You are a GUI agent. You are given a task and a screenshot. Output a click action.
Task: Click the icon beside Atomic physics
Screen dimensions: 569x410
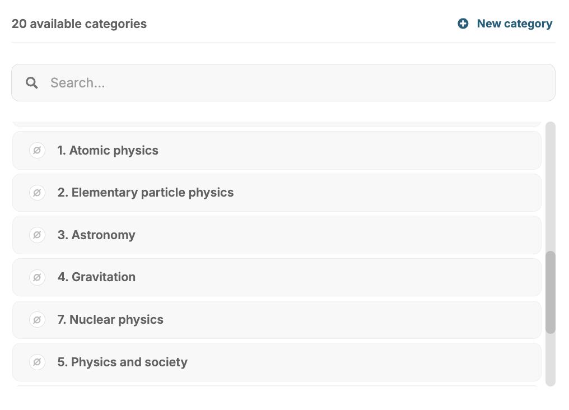tap(37, 151)
